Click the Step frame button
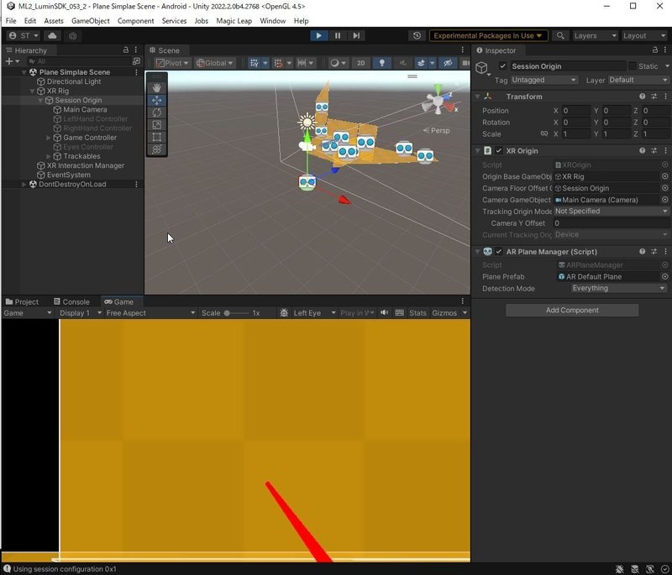The width and height of the screenshot is (672, 575). pos(354,35)
